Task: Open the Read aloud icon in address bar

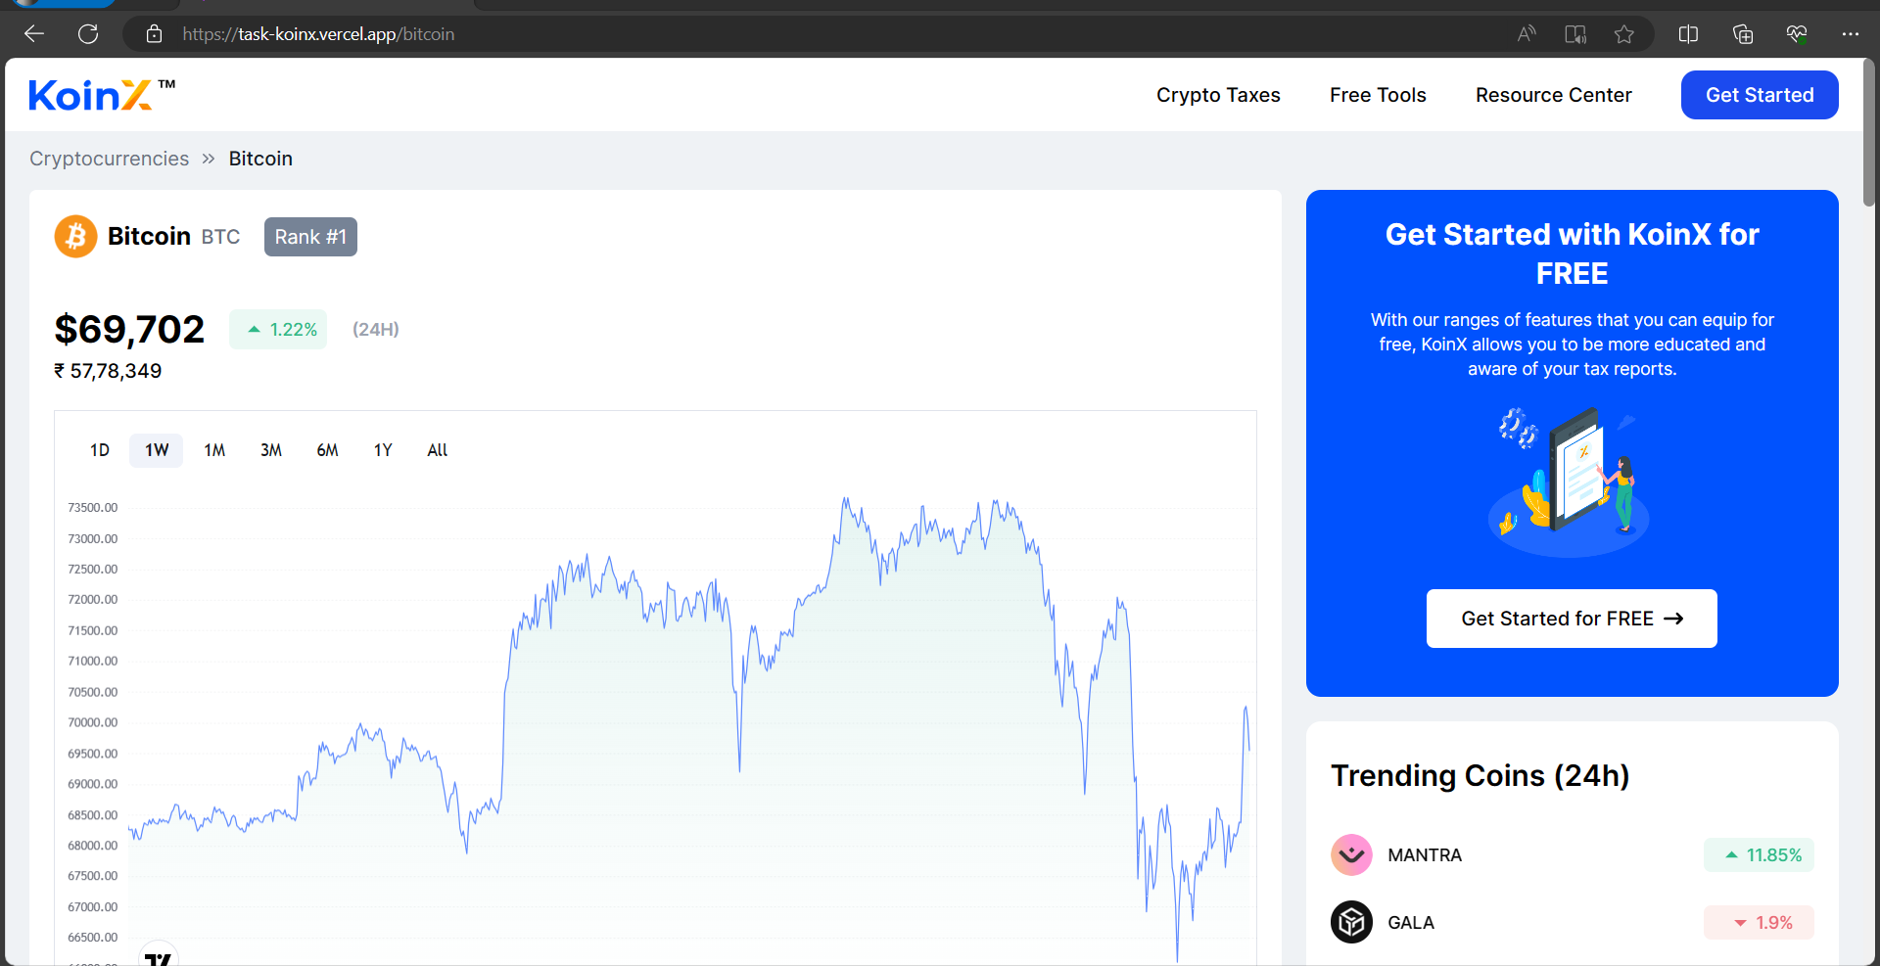Action: pos(1527,34)
